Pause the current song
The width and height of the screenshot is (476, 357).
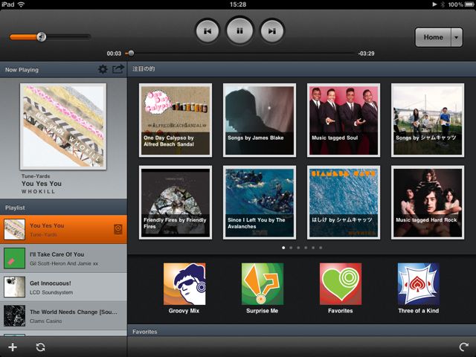[239, 30]
